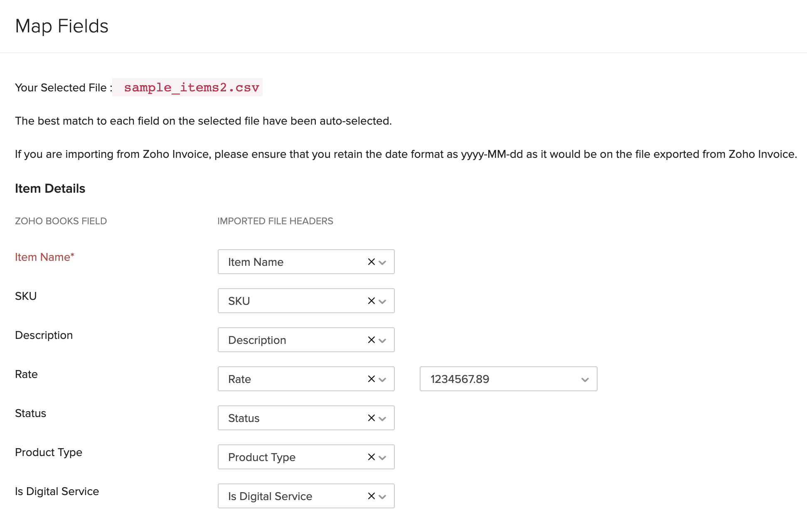
Task: Click the sample_items2.csv file name
Action: pos(192,88)
